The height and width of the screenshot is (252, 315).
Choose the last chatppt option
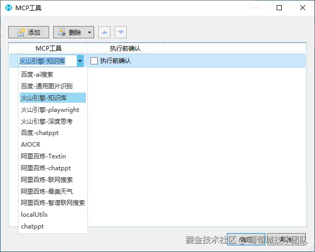[53, 226]
